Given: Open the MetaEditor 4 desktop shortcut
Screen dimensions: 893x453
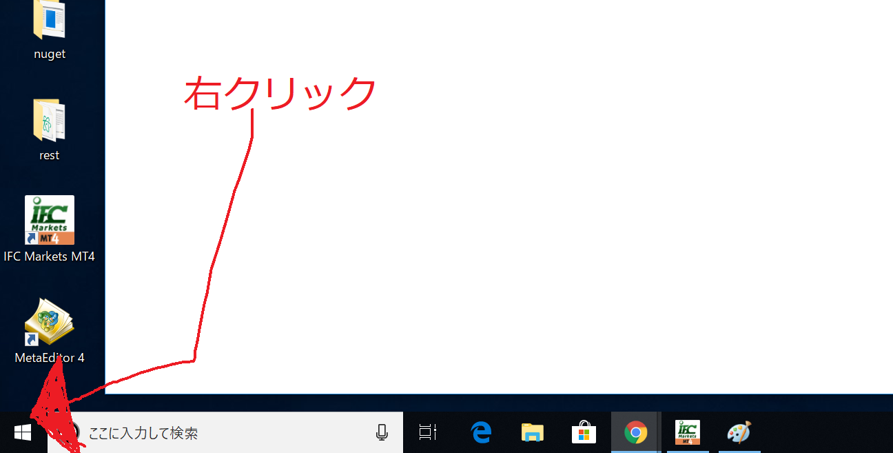Looking at the screenshot, I should tap(48, 321).
